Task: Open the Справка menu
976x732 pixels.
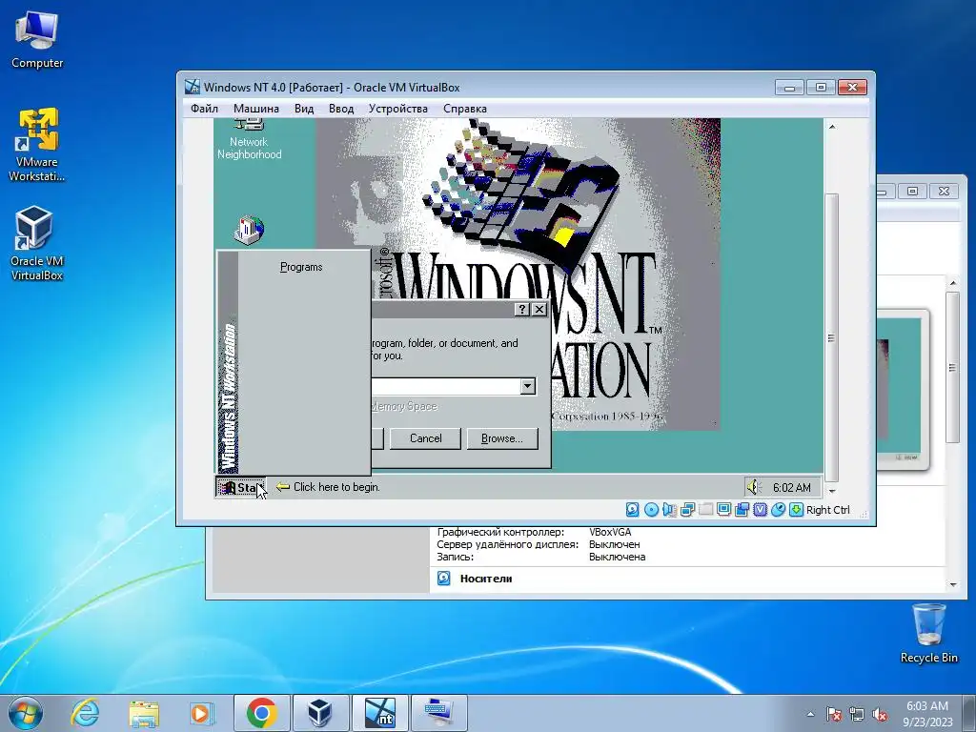Action: 465,109
